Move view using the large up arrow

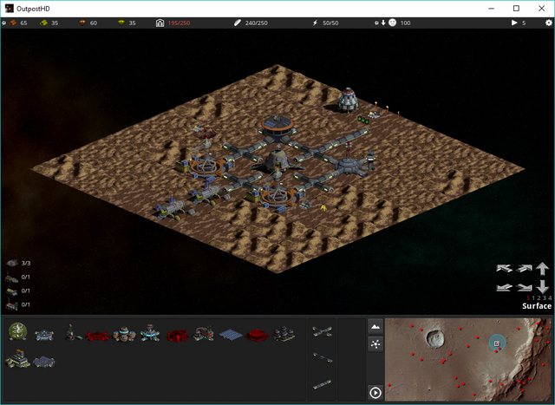click(x=542, y=269)
